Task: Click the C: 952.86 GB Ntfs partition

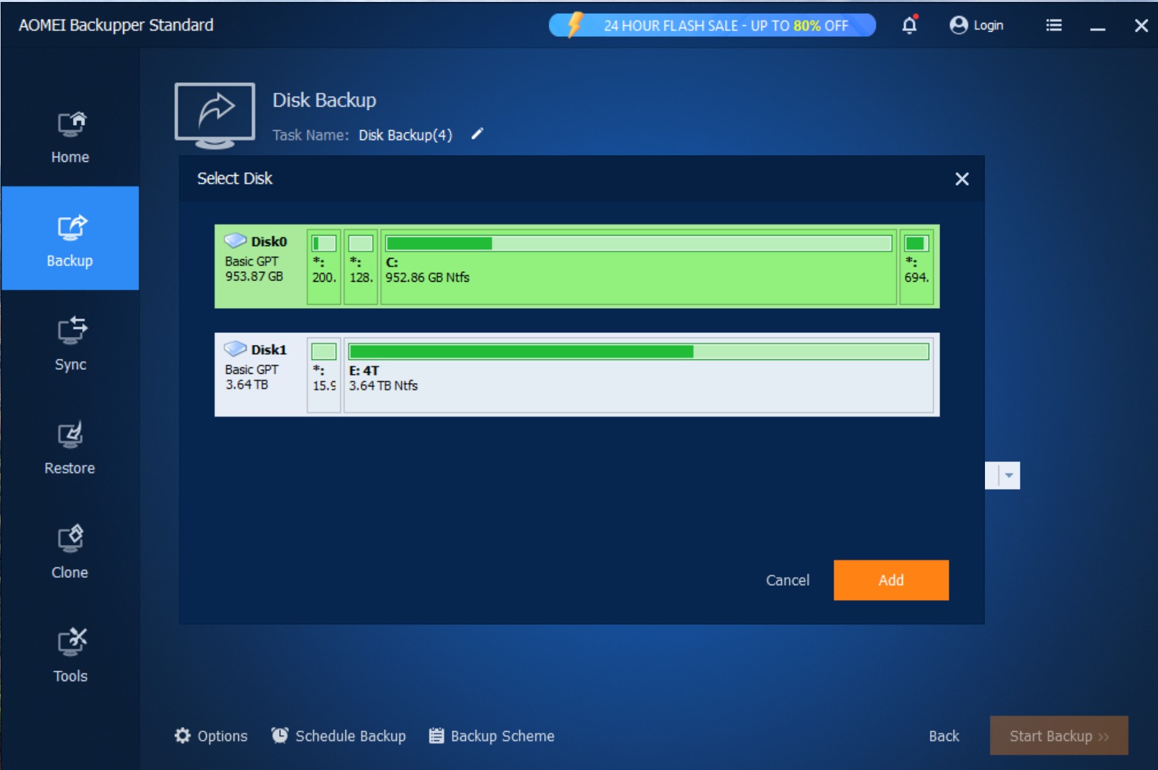Action: coord(638,267)
